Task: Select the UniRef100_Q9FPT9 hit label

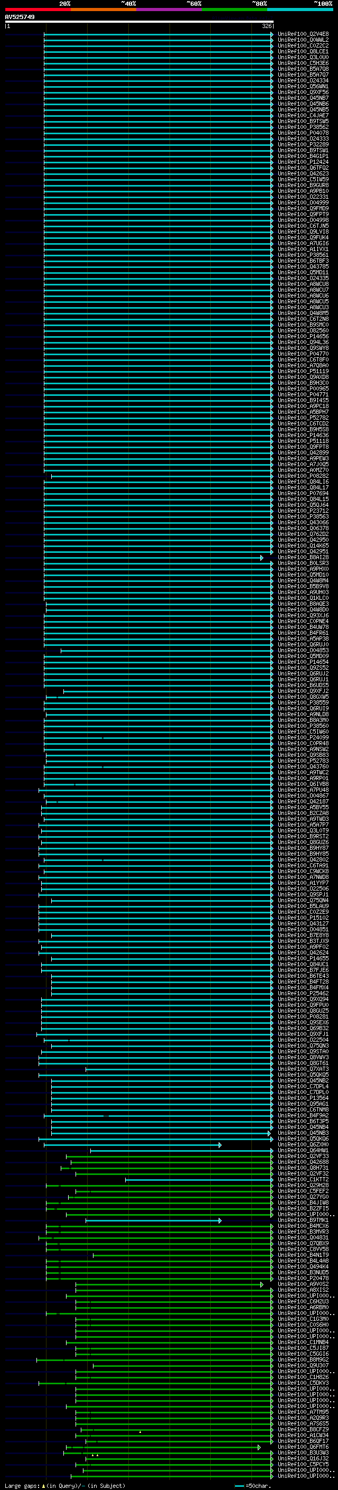Action: click(x=303, y=215)
